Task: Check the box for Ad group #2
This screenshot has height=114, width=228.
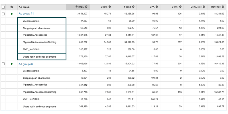Action: tap(3, 64)
